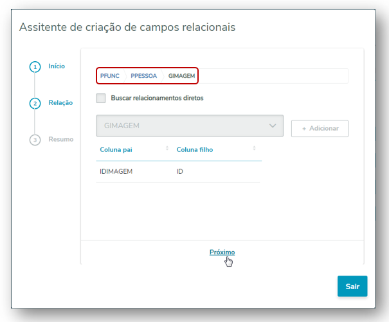Image resolution: width=389 pixels, height=322 pixels.
Task: Select the IDIMAGEM cell in the table
Action: click(116, 172)
